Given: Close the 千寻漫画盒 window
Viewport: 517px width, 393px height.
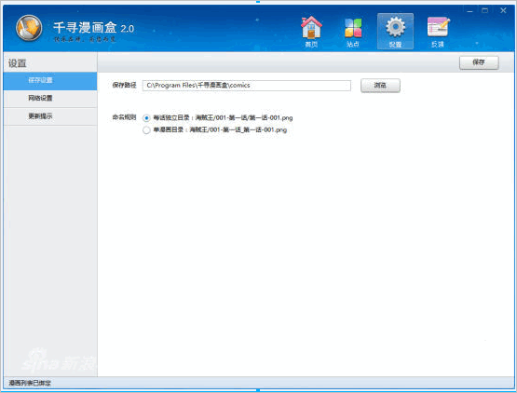Looking at the screenshot, I should point(503,10).
